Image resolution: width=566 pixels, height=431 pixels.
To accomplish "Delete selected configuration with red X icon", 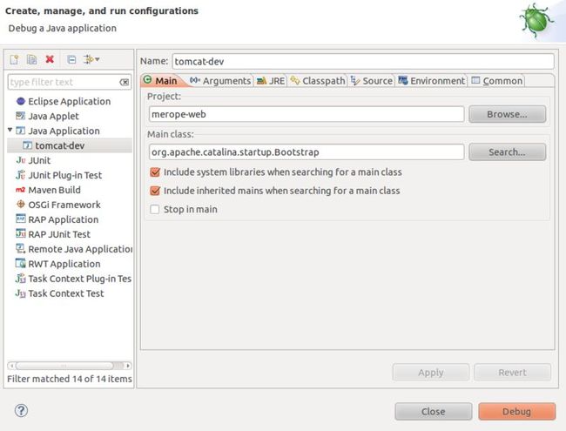I will (x=50, y=59).
